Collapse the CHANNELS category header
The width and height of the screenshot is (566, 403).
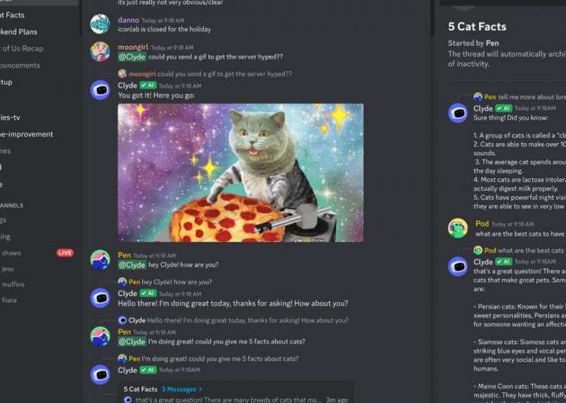click(11, 205)
